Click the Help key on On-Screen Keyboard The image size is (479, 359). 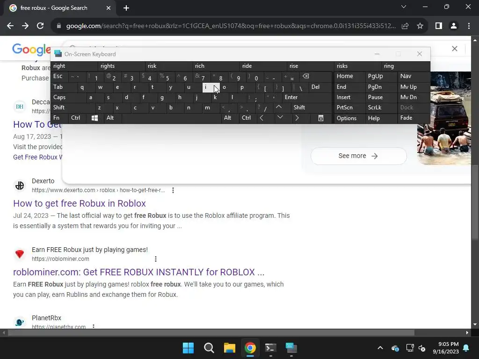(381, 118)
